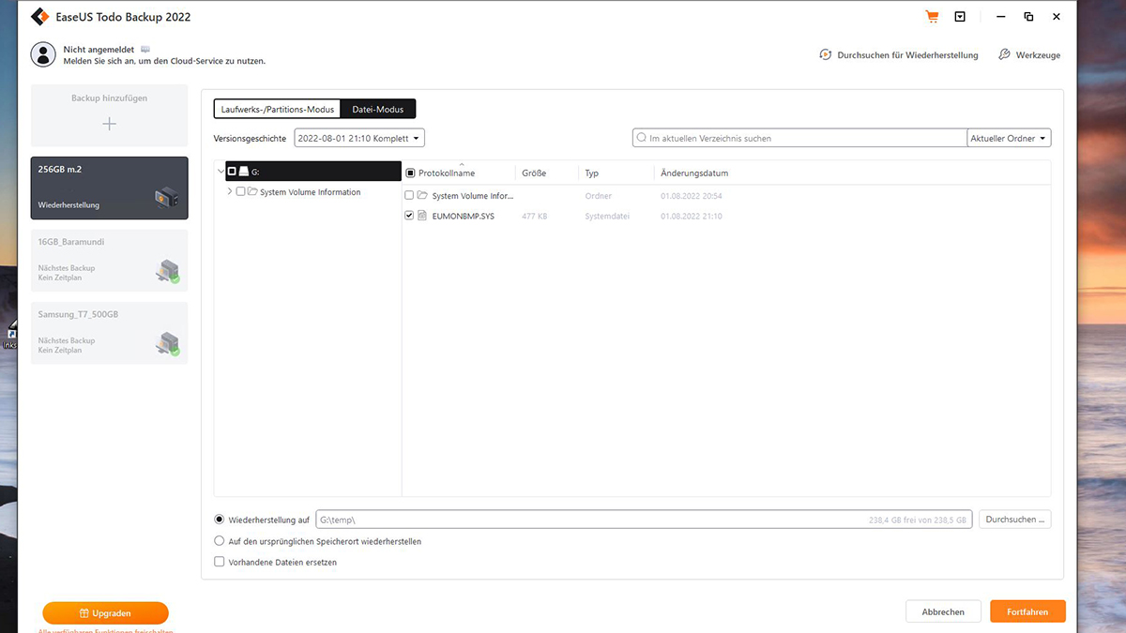Screen dimensions: 1126x633
Task: Check System Volume Information in tree panel
Action: [x=241, y=192]
